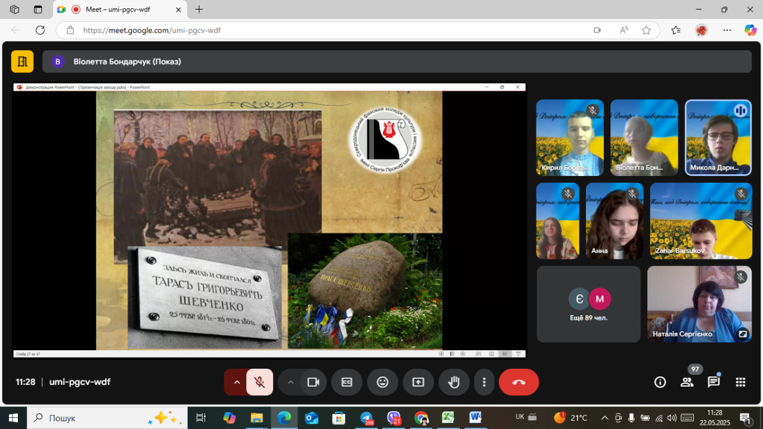
Task: Show hidden system tray icons chevron
Action: click(x=604, y=418)
